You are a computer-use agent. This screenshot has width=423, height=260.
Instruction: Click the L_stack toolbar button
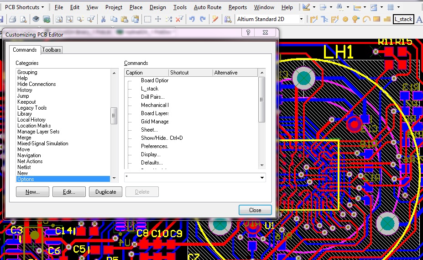pos(403,19)
